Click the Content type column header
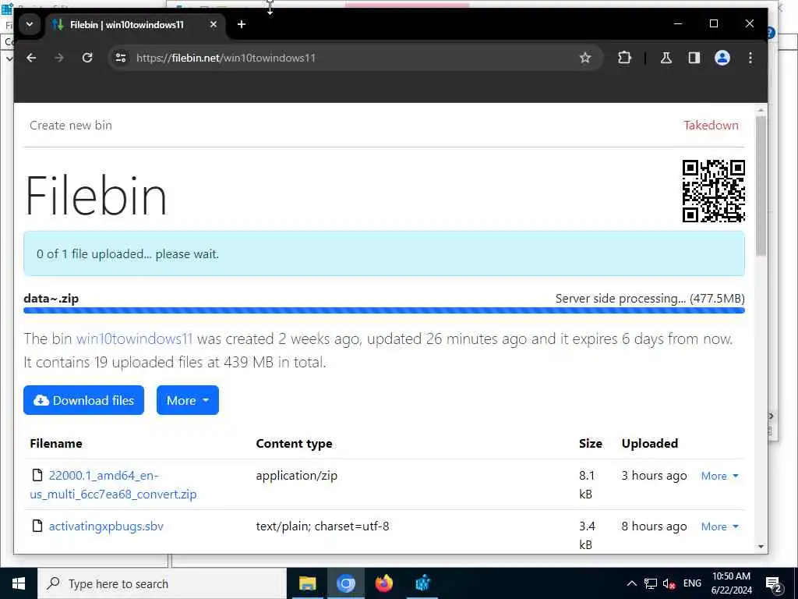Screen dimensions: 798x599 click(294, 444)
